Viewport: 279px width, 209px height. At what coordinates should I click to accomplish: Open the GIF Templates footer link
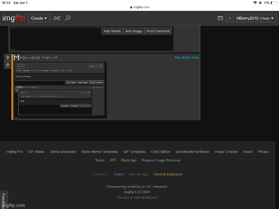tap(134, 152)
